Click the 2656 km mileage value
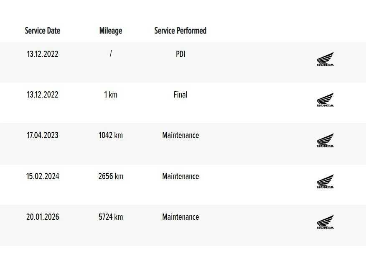The height and width of the screenshot is (273, 366). pyautogui.click(x=111, y=176)
